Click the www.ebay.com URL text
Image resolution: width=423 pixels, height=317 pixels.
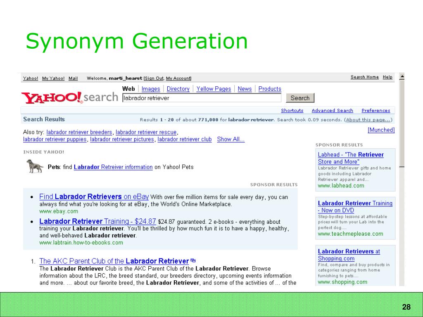point(59,211)
